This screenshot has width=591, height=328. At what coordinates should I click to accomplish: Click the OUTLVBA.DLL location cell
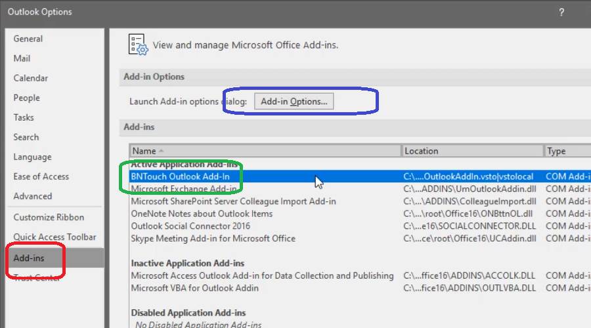point(470,288)
